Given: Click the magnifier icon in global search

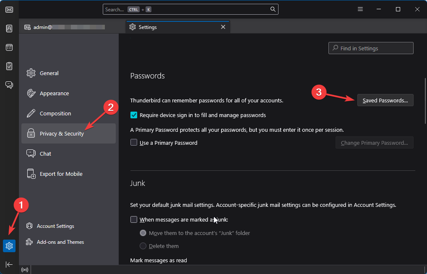Looking at the screenshot, I should [273, 9].
